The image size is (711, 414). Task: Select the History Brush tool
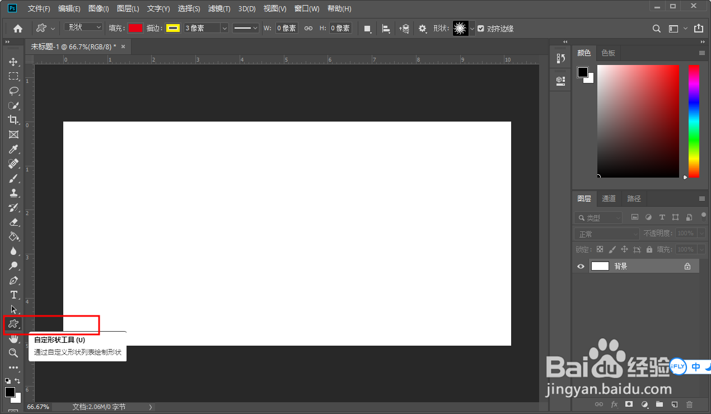click(x=13, y=207)
